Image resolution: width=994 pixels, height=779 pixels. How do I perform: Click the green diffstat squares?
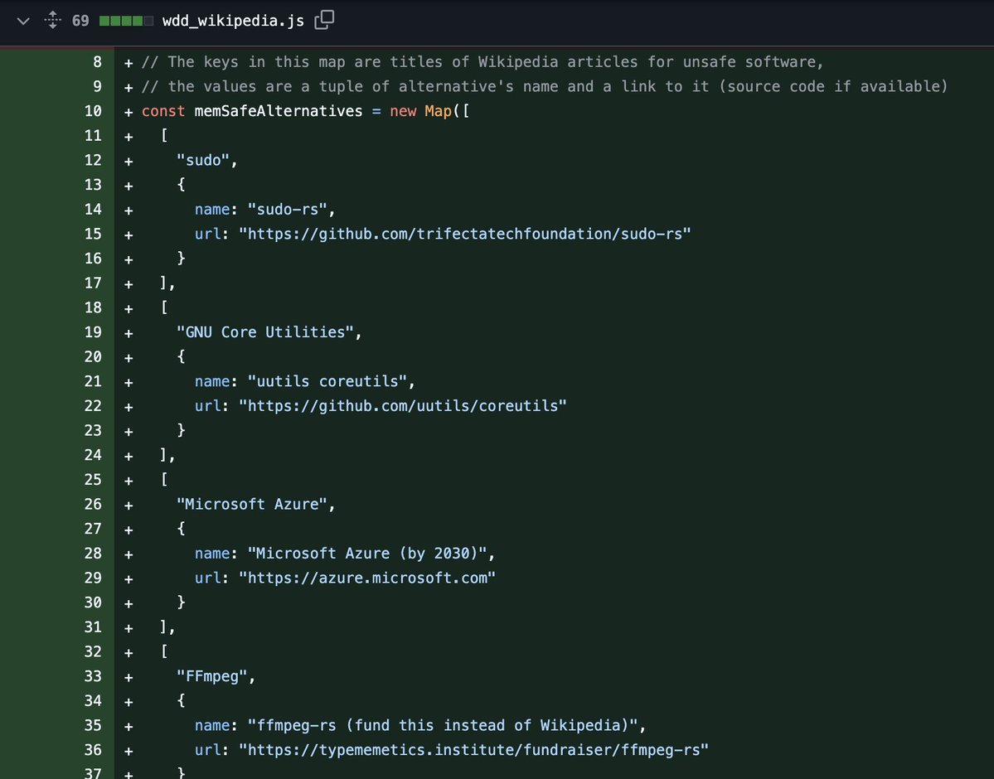pos(126,21)
